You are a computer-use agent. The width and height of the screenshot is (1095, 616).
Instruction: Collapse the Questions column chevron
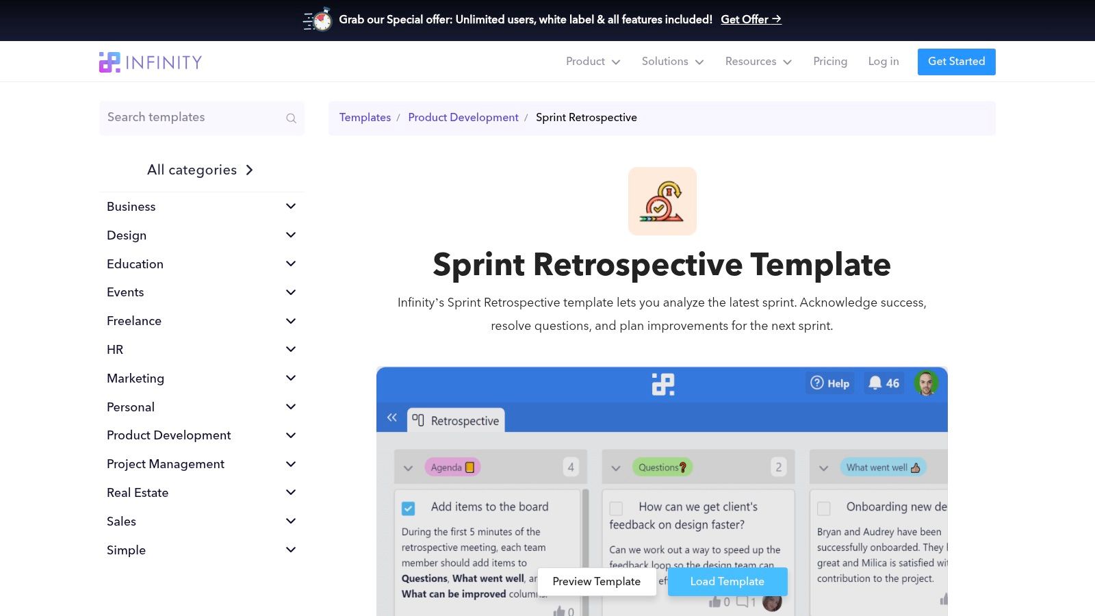click(x=616, y=468)
